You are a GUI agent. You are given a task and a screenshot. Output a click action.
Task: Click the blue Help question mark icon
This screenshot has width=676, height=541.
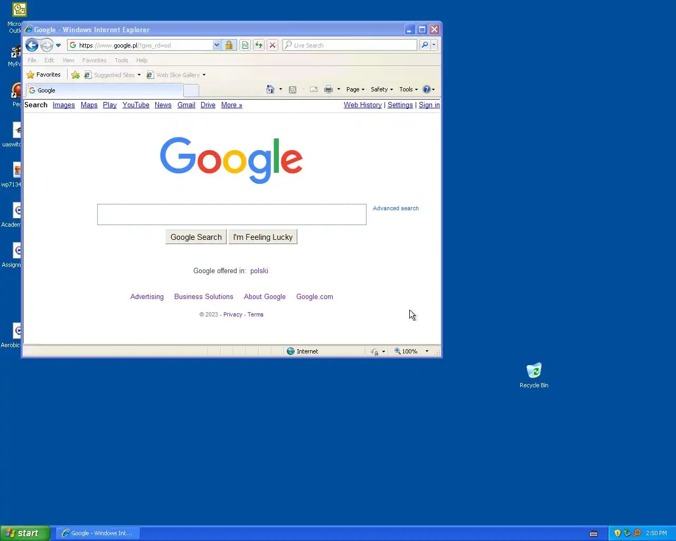427,89
